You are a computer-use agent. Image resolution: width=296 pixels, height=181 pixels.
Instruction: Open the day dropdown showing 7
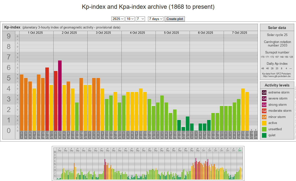click(140, 19)
